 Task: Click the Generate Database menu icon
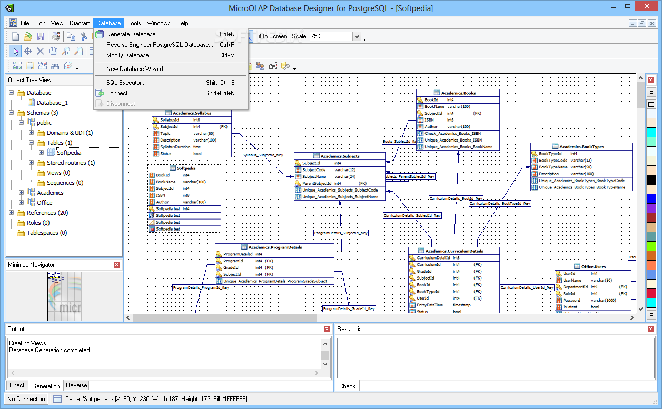pos(100,34)
